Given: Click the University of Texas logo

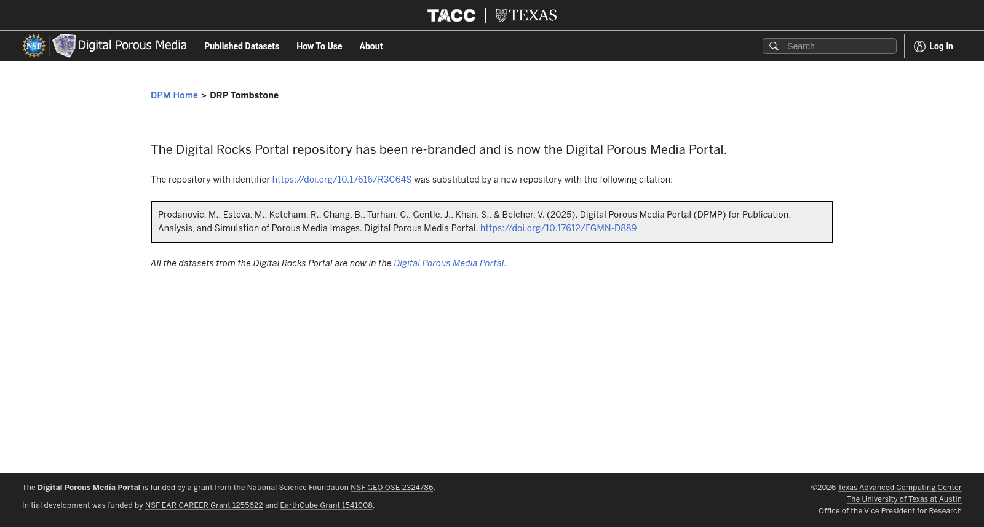Looking at the screenshot, I should tap(526, 15).
